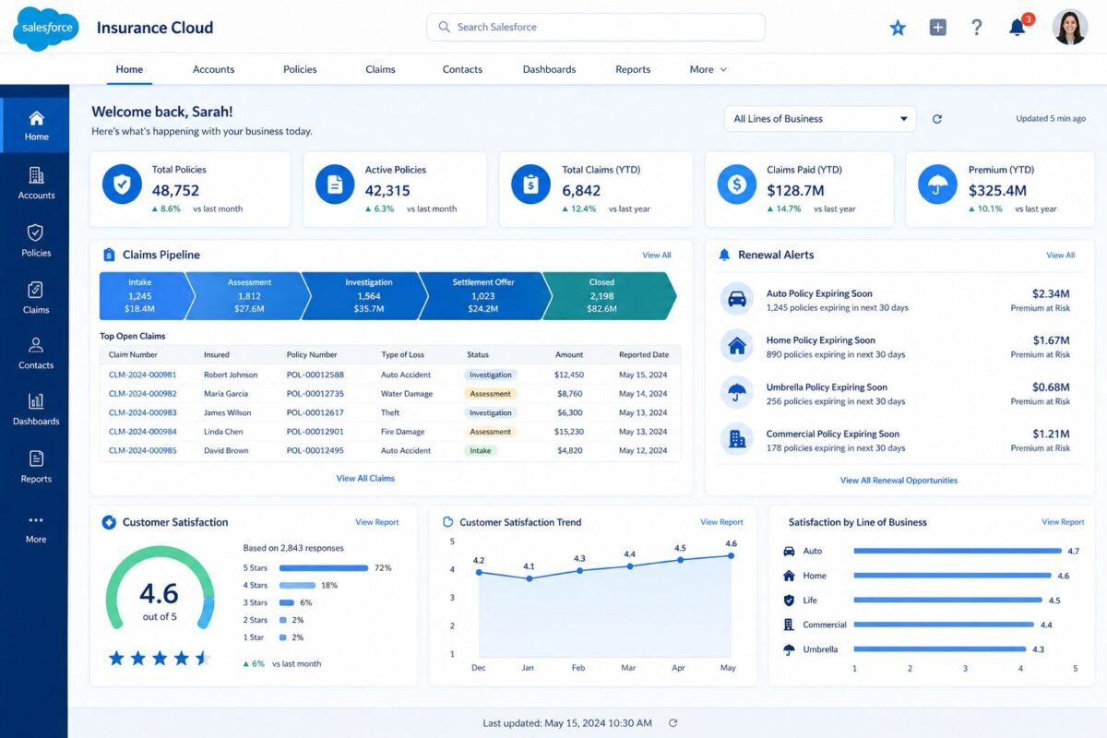Go to Home in the sidebar
Image resolution: width=1107 pixels, height=738 pixels.
coord(36,125)
